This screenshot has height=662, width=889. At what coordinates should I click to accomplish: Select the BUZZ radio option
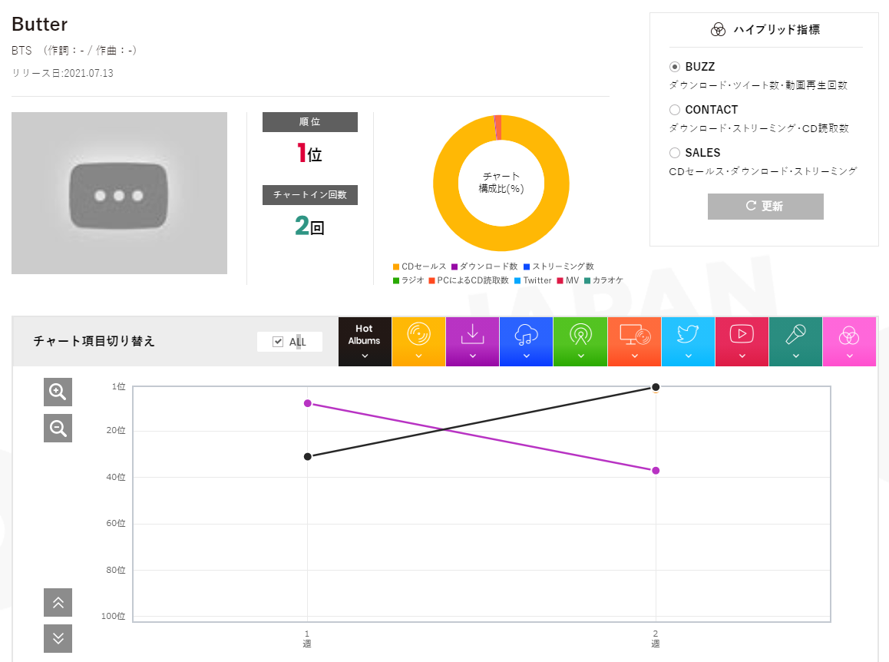click(x=675, y=67)
